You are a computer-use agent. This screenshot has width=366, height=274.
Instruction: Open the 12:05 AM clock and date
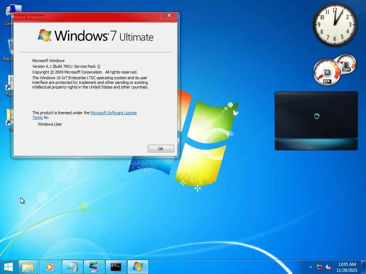pyautogui.click(x=347, y=267)
